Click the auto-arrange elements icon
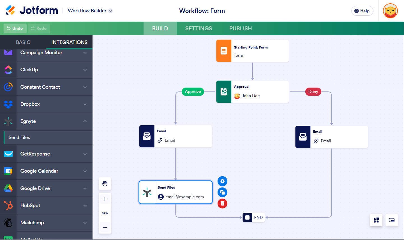Image resolution: width=404 pixels, height=240 pixels. [x=376, y=220]
